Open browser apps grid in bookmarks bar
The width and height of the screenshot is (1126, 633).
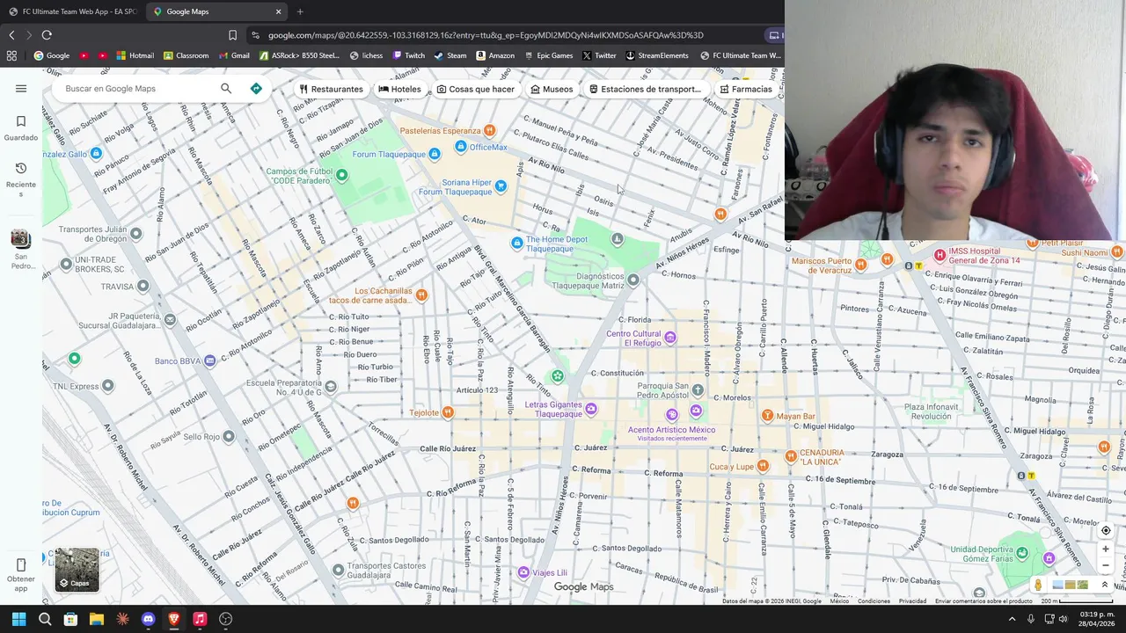(x=11, y=55)
